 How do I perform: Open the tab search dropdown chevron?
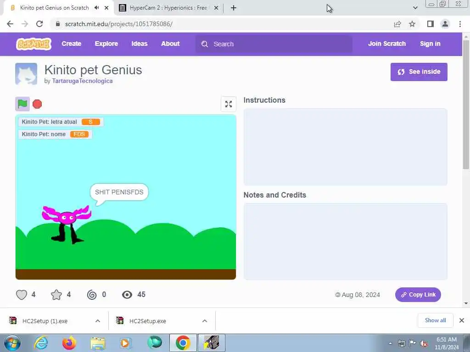(x=415, y=8)
